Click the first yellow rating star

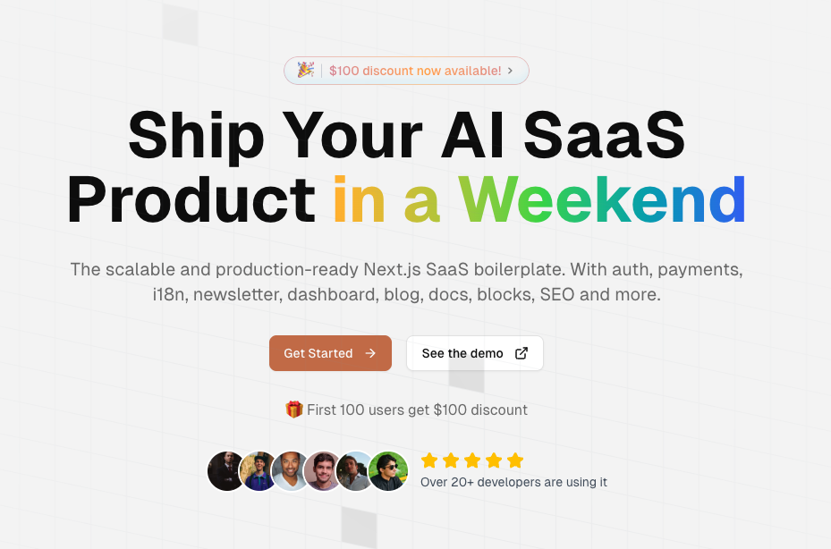click(429, 460)
